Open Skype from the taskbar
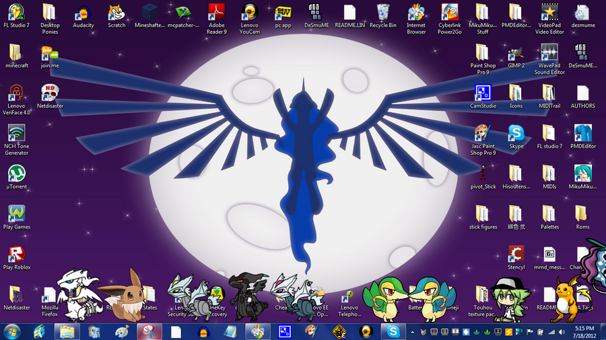 coord(393,331)
